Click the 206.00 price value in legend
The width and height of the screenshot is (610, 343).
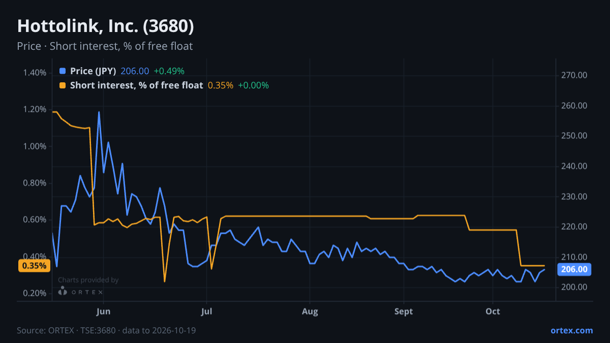pyautogui.click(x=135, y=71)
